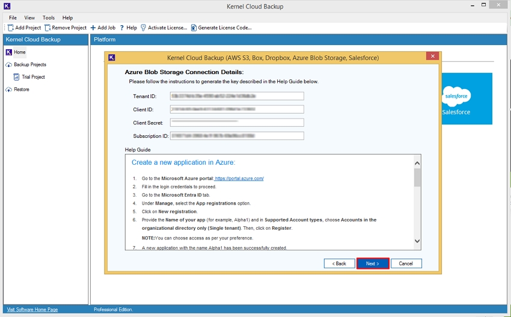
Task: Minimize the Kernel Cloud Backup window
Action: pyautogui.click(x=472, y=5)
